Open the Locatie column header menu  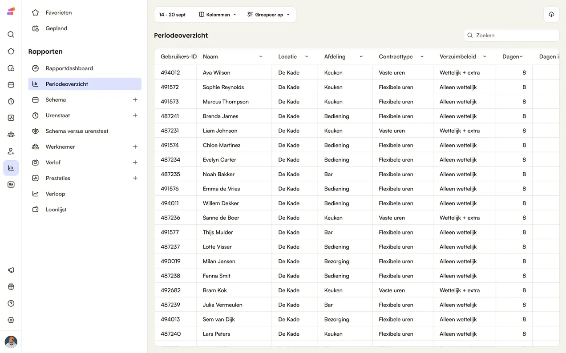[x=307, y=57]
